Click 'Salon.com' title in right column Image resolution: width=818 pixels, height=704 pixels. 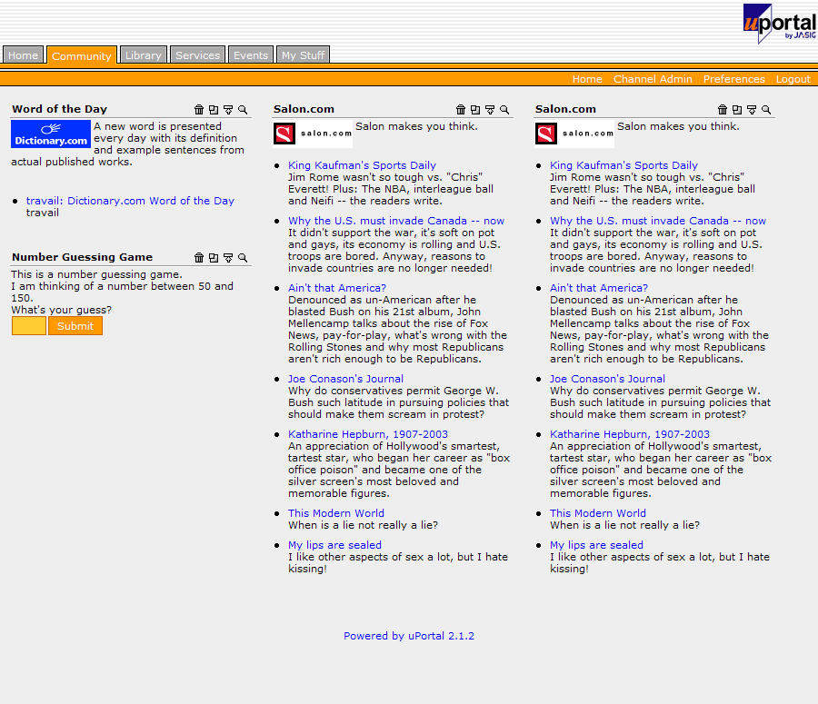(x=565, y=109)
